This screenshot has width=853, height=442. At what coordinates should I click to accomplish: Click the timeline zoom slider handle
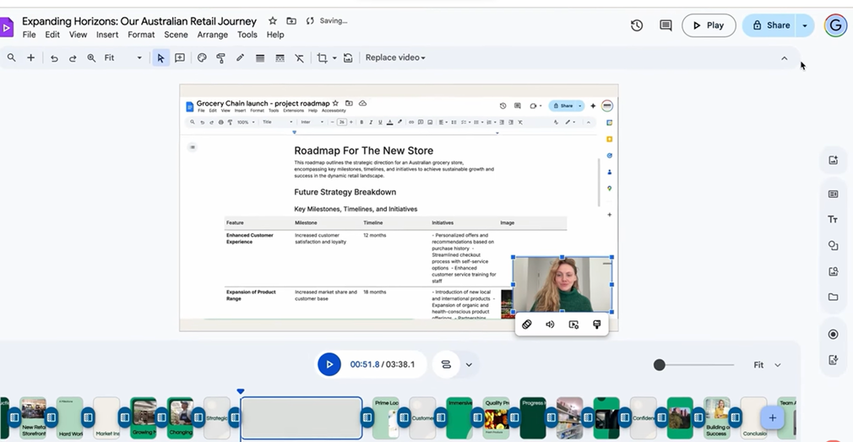[x=660, y=365]
